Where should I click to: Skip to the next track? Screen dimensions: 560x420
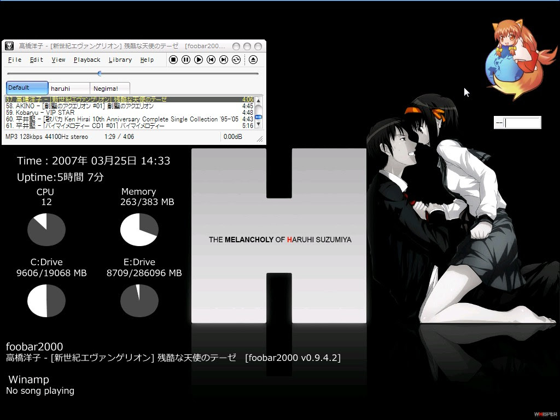(x=224, y=60)
